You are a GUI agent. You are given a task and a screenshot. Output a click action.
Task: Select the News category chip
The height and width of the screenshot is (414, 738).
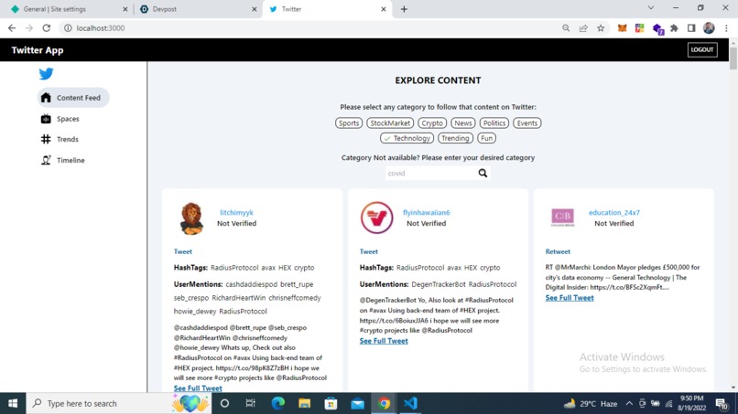[463, 123]
